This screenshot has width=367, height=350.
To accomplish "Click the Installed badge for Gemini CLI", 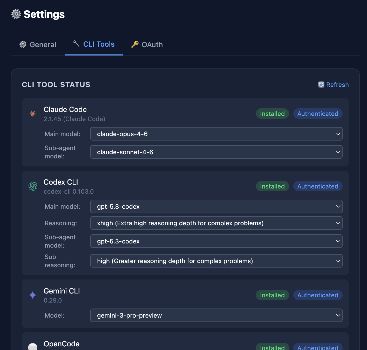I will point(272,295).
